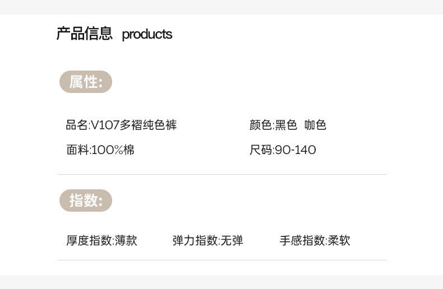Click the 厚度指数 label
This screenshot has width=443, height=289.
[89, 241]
